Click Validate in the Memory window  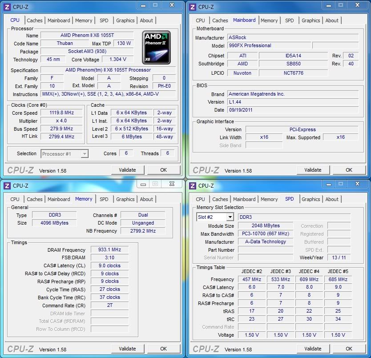click(x=127, y=349)
